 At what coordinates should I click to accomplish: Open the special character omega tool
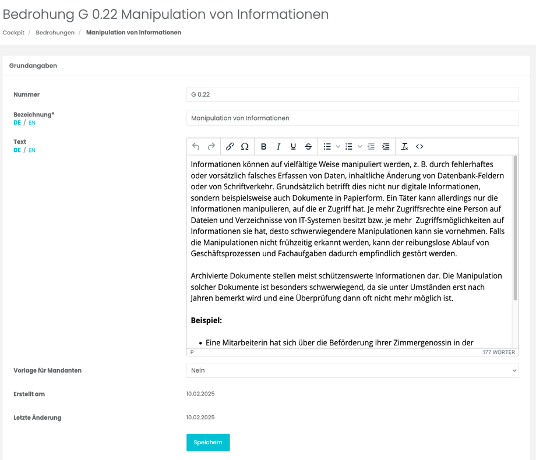[245, 147]
